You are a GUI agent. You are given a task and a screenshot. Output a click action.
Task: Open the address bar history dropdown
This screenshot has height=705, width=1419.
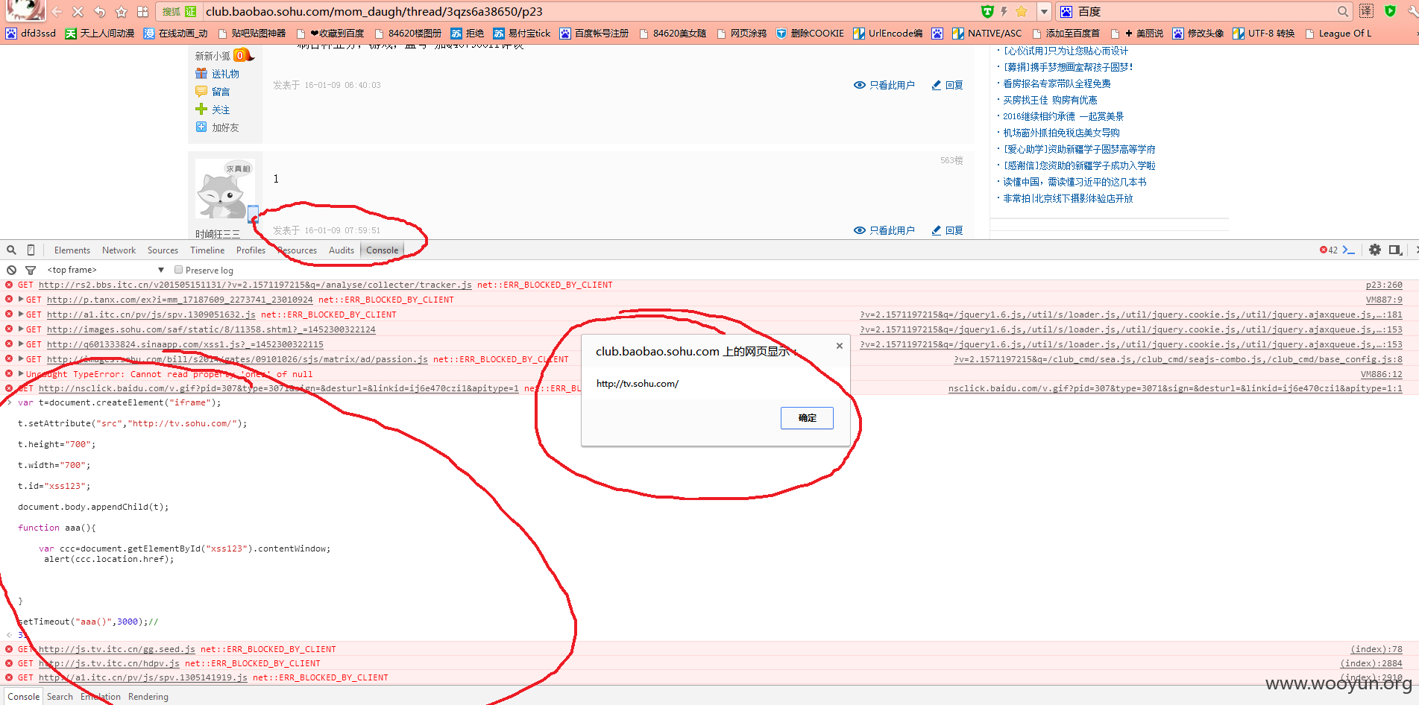[x=1044, y=11]
